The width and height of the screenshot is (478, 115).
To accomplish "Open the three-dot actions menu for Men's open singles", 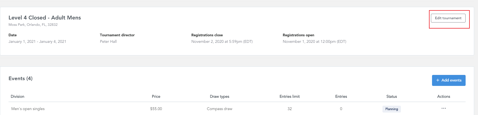I will coord(444,108).
